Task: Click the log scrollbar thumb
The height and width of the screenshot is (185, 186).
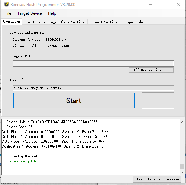Action: coord(182,167)
